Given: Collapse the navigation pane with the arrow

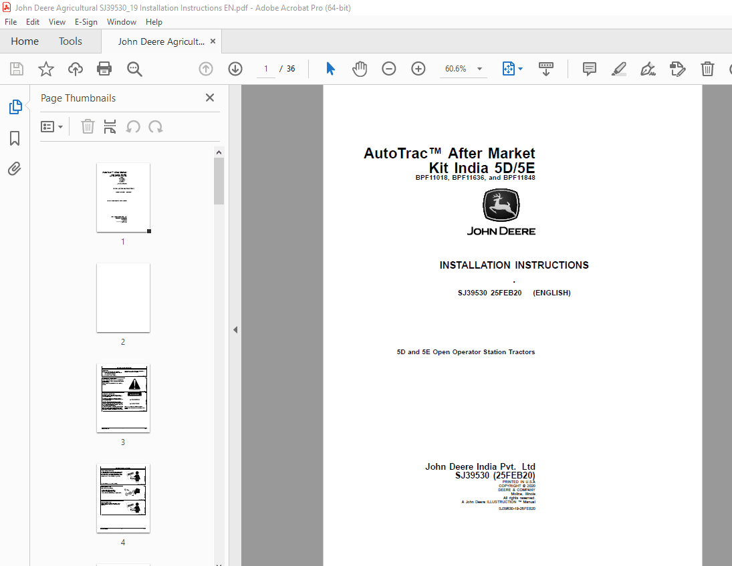Looking at the screenshot, I should 235,329.
